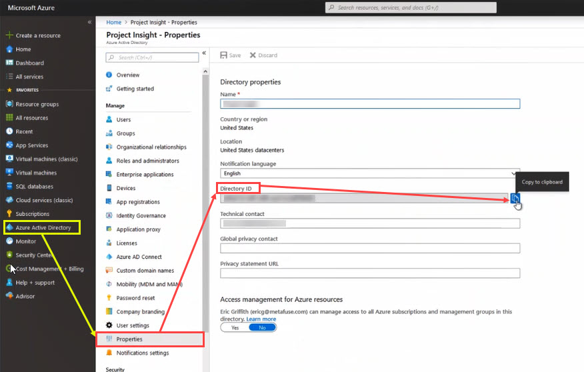
Task: Set access management toggle to Yes
Action: pyautogui.click(x=235, y=328)
